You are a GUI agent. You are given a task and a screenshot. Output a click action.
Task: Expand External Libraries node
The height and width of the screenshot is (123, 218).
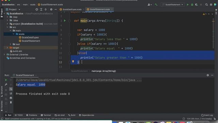(x=4, y=55)
